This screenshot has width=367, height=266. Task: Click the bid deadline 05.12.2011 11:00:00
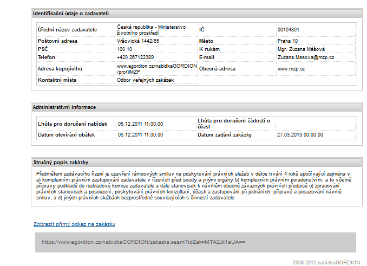140,124
